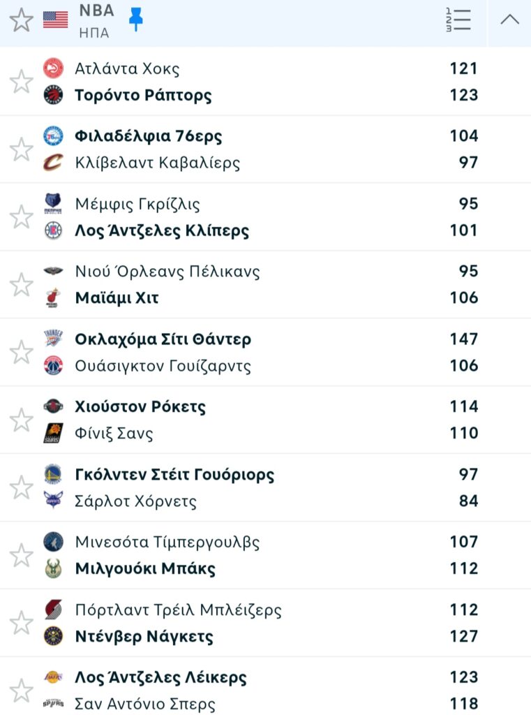531x715 pixels.
Task: Favorite the Oklahoma City Thunder vs Washington Wizards game
Action: [22, 353]
